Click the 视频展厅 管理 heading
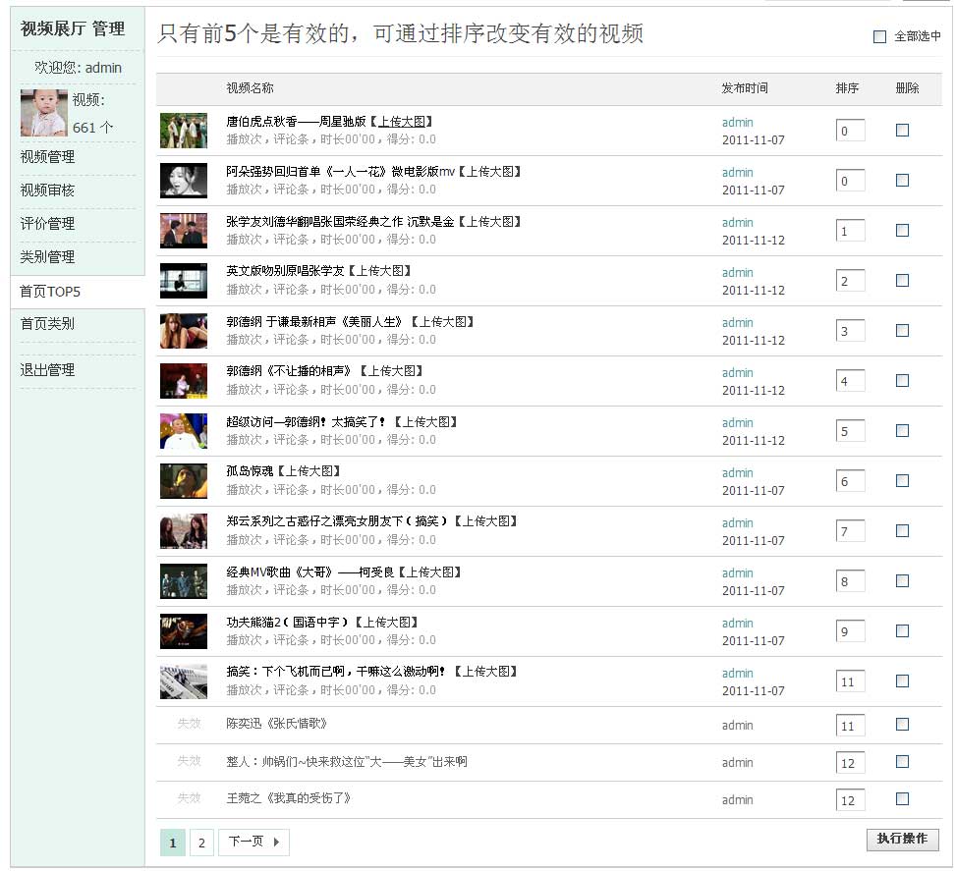The image size is (955, 871). tap(73, 28)
